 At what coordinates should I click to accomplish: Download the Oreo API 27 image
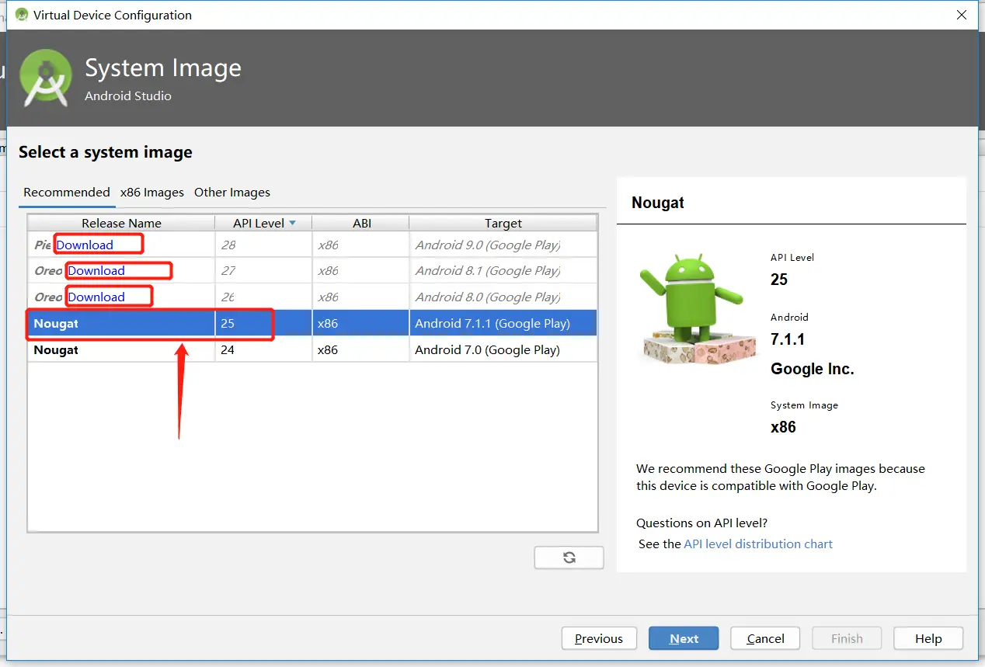point(96,270)
